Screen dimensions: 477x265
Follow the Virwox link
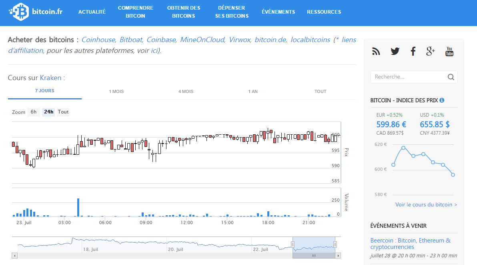[x=239, y=40]
